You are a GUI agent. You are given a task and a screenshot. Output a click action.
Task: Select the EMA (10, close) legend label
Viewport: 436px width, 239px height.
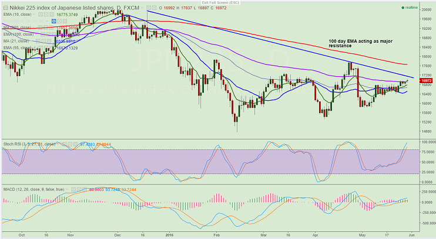pyautogui.click(x=17, y=15)
